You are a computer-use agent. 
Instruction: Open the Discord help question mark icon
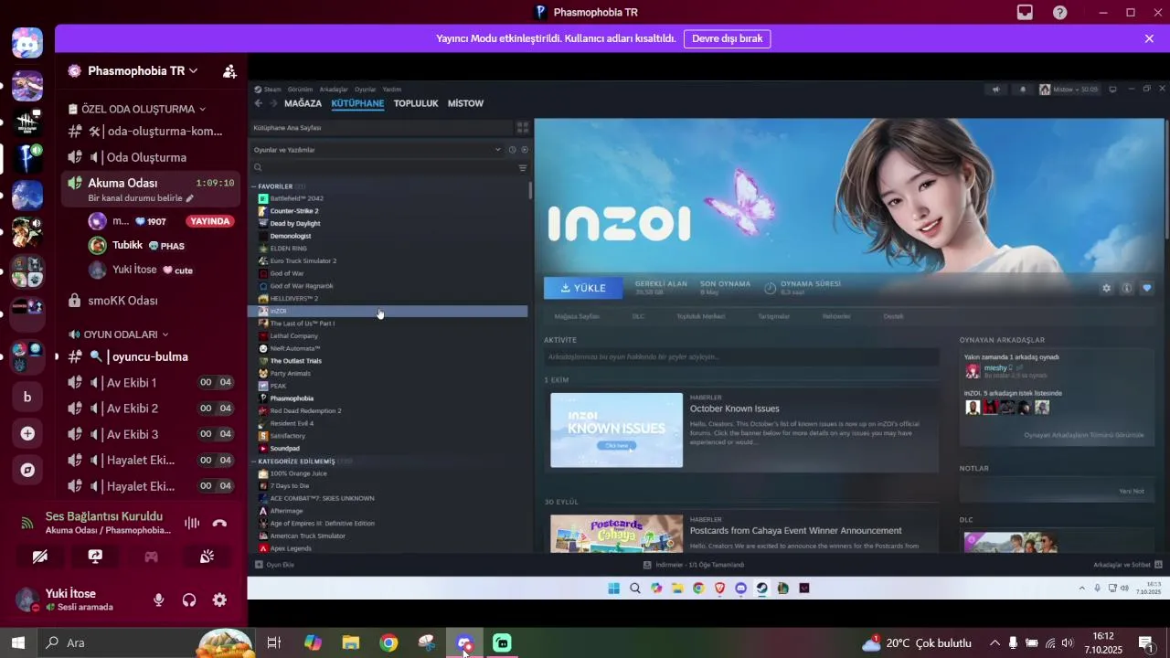click(1059, 13)
